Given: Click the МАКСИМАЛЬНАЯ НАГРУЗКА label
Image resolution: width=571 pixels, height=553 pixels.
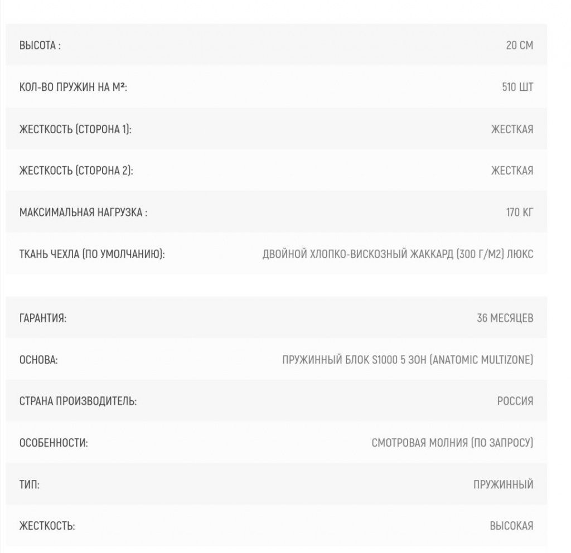Looking at the screenshot, I should point(84,212).
